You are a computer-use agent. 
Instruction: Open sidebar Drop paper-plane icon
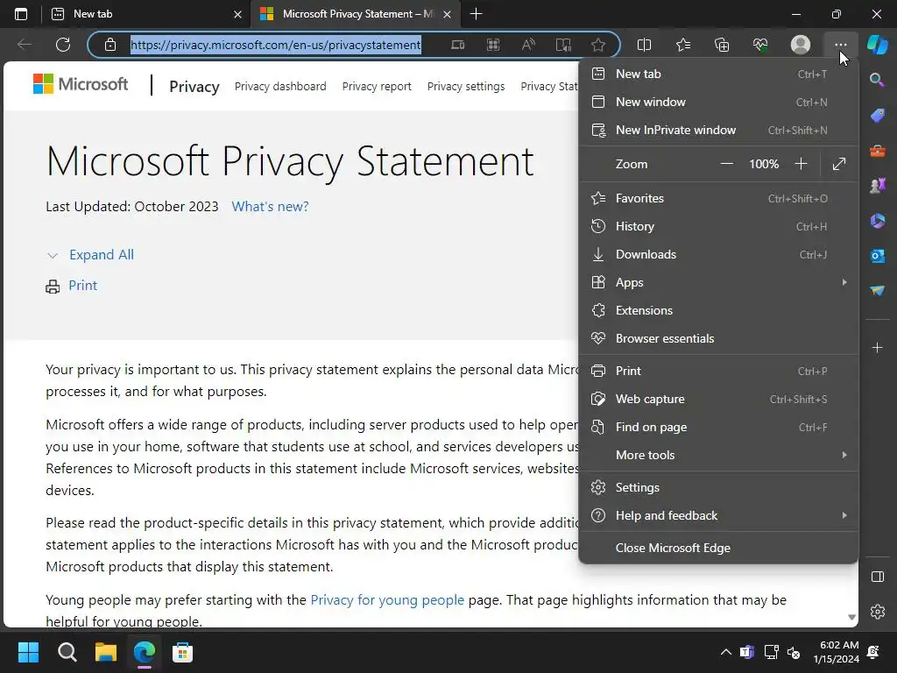coord(878,291)
